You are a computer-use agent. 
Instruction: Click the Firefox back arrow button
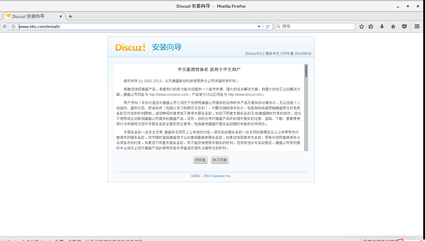tap(4, 27)
